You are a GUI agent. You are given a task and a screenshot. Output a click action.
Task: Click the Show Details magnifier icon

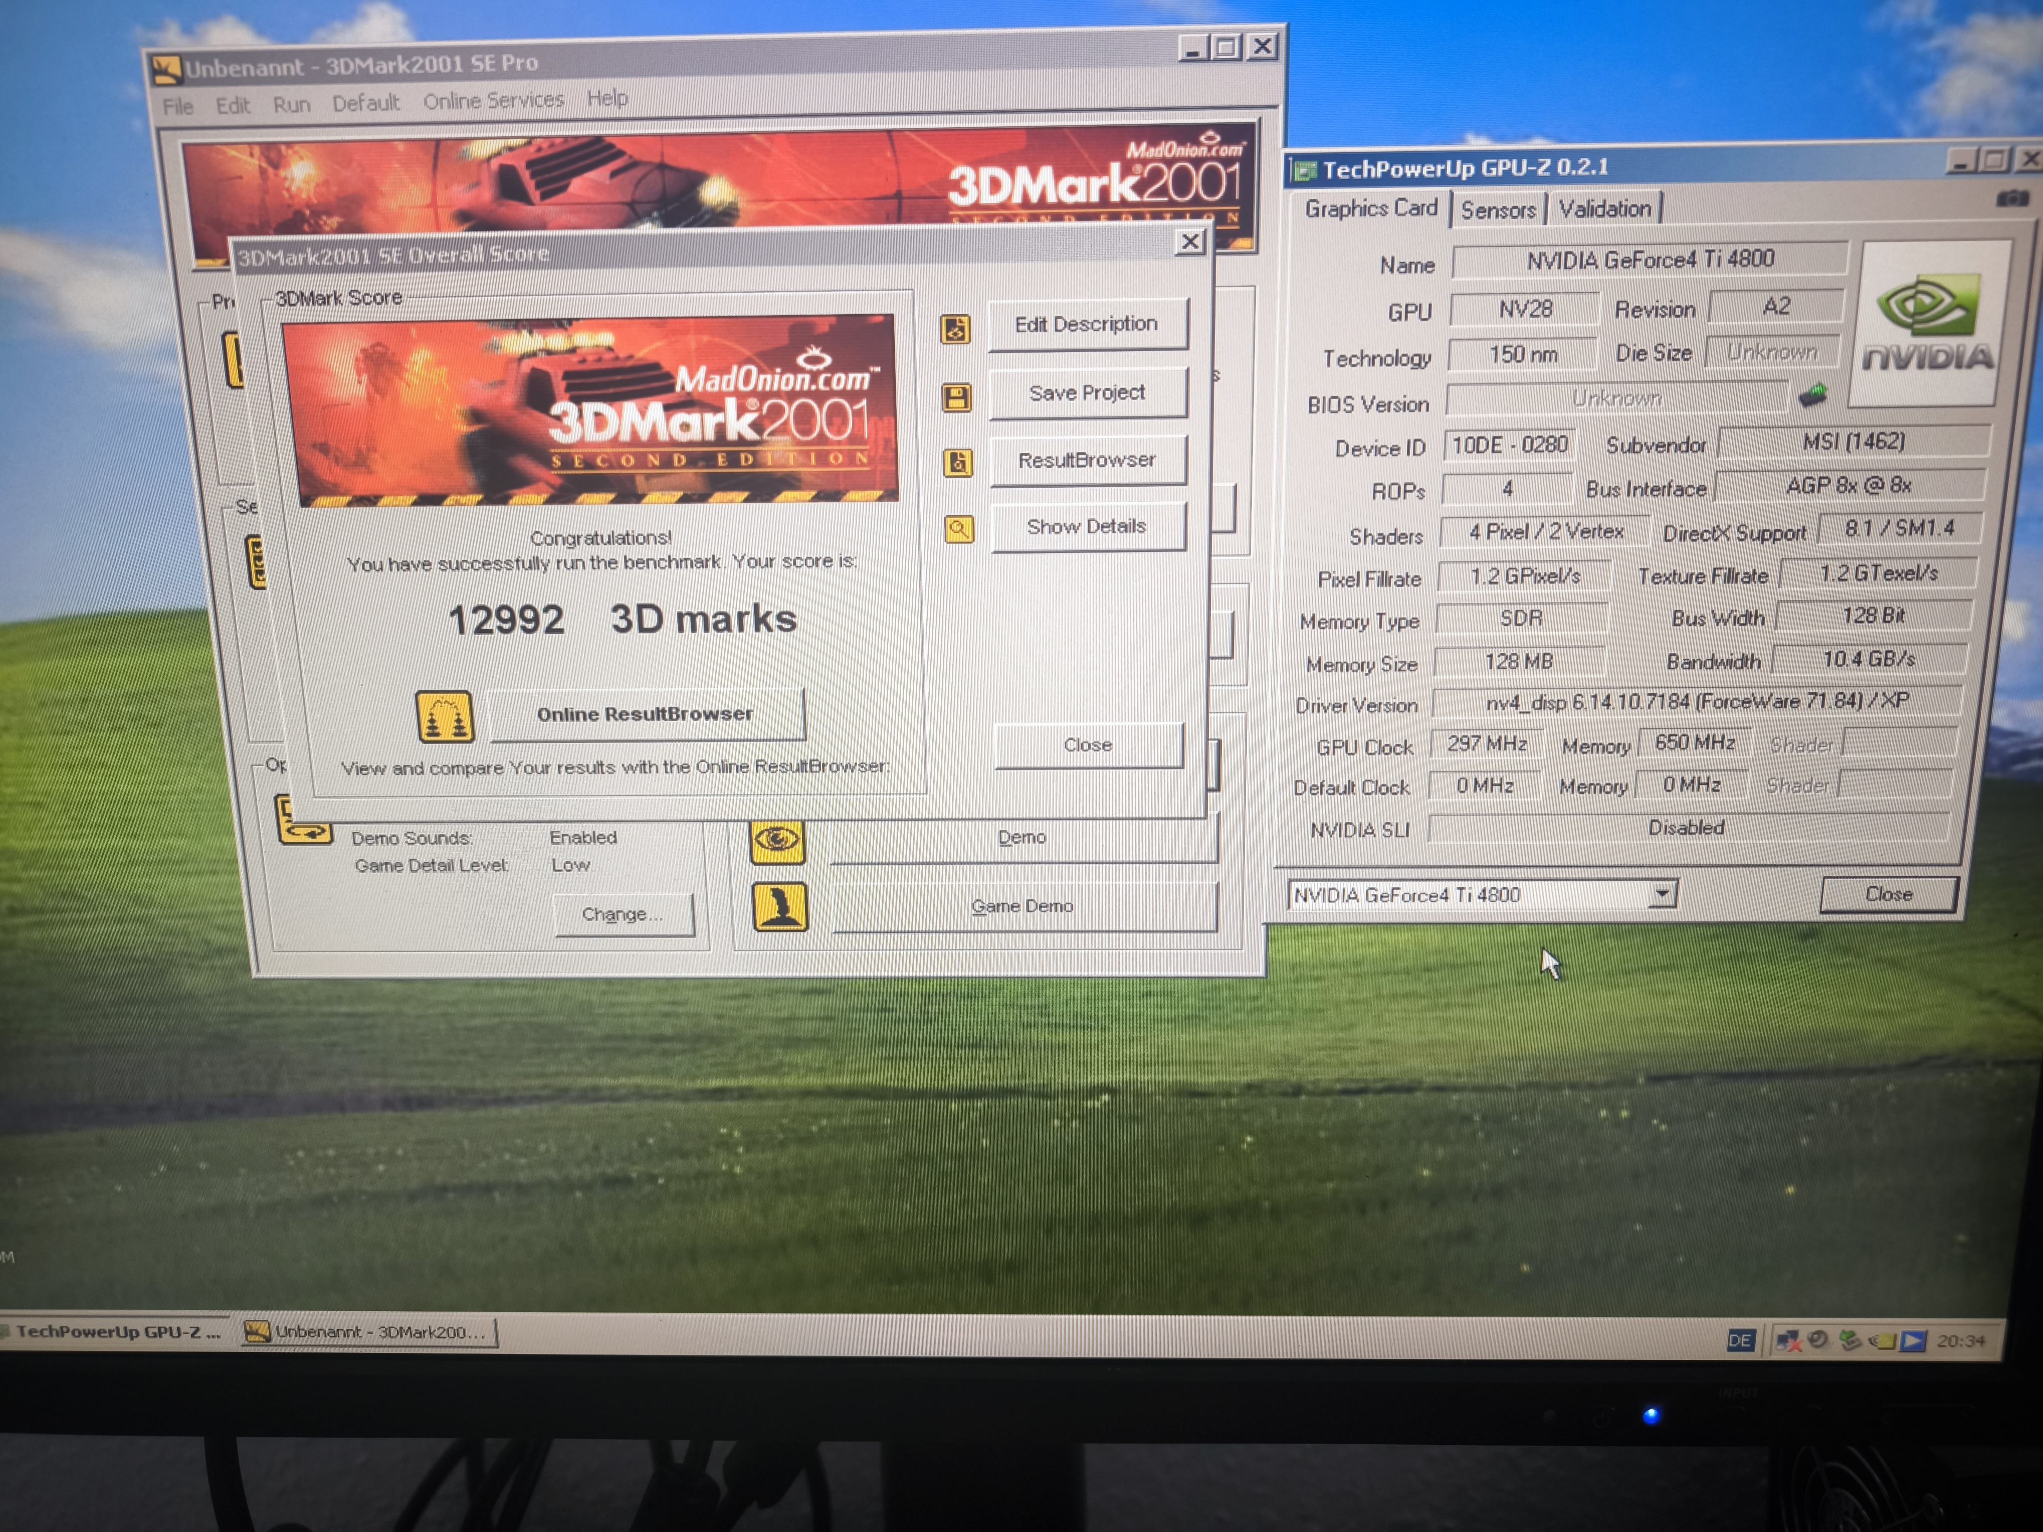click(x=959, y=529)
